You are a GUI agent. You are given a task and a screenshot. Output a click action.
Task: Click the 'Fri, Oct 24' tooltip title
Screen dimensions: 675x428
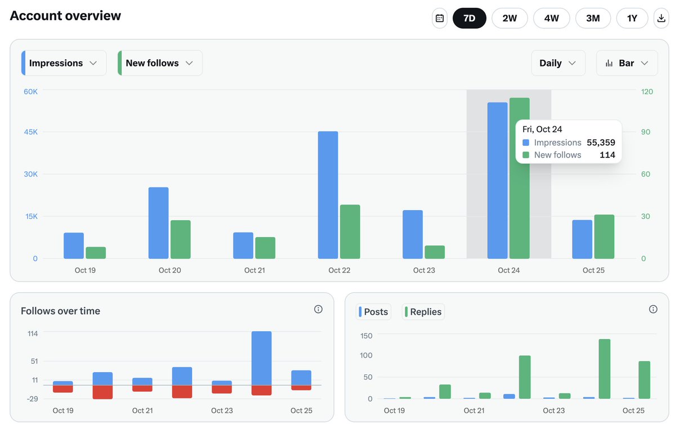point(542,129)
